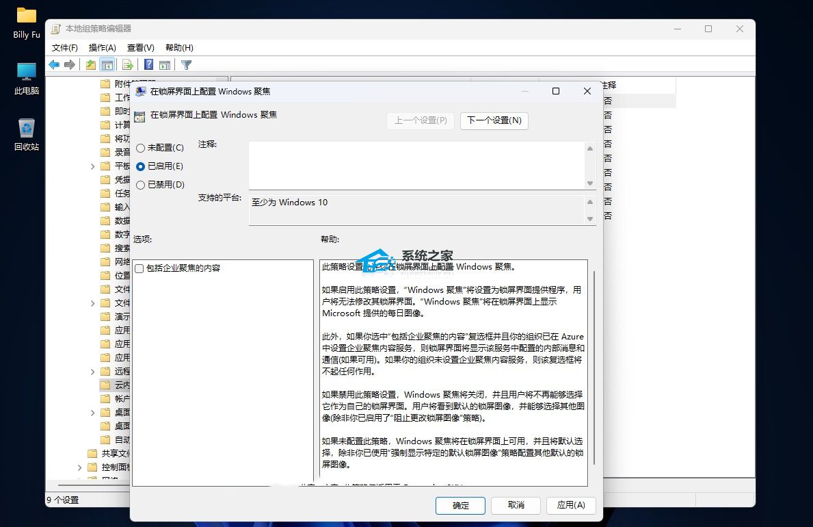813x527 pixels.
Task: Select the 云内 tree item
Action: (x=115, y=385)
